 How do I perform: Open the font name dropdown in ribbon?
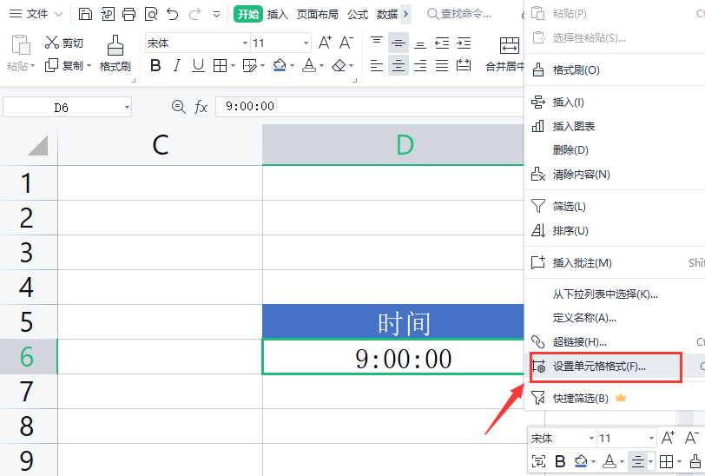click(245, 43)
